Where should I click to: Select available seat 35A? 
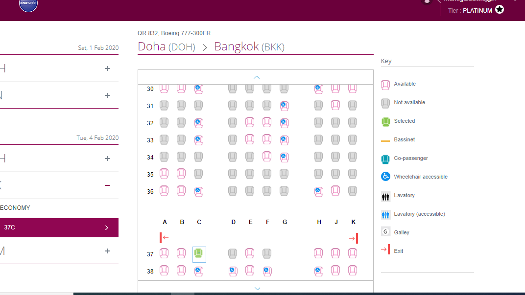pos(164,174)
